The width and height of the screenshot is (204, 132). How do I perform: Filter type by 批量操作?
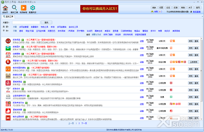click(x=35, y=27)
